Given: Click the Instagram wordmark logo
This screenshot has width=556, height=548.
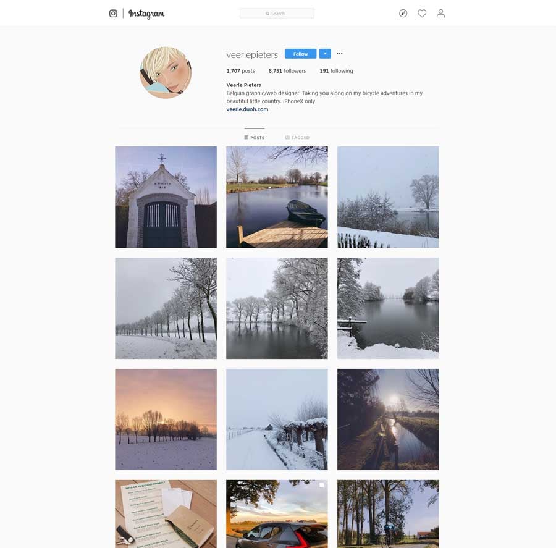Looking at the screenshot, I should pyautogui.click(x=146, y=14).
